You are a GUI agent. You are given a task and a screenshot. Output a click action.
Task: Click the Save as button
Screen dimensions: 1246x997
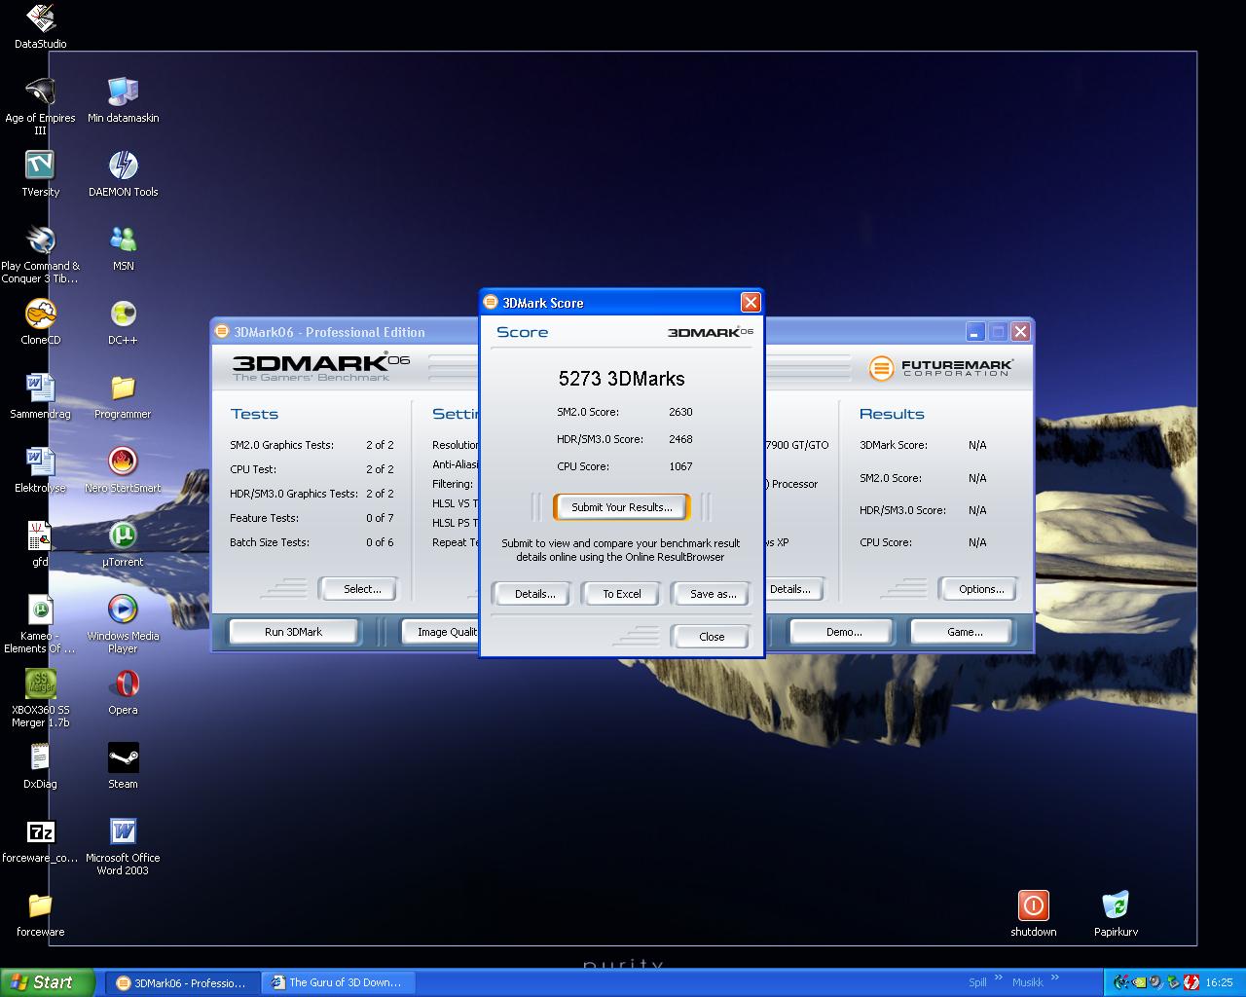point(713,594)
